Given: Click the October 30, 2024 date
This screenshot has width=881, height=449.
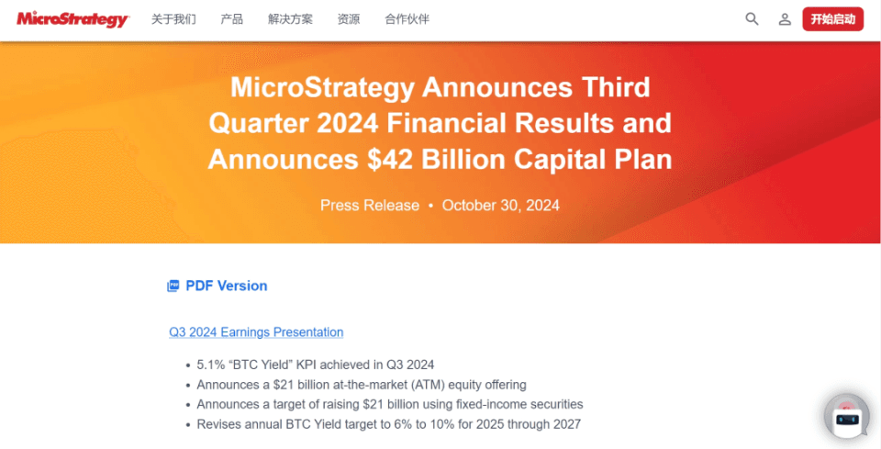Looking at the screenshot, I should point(501,205).
